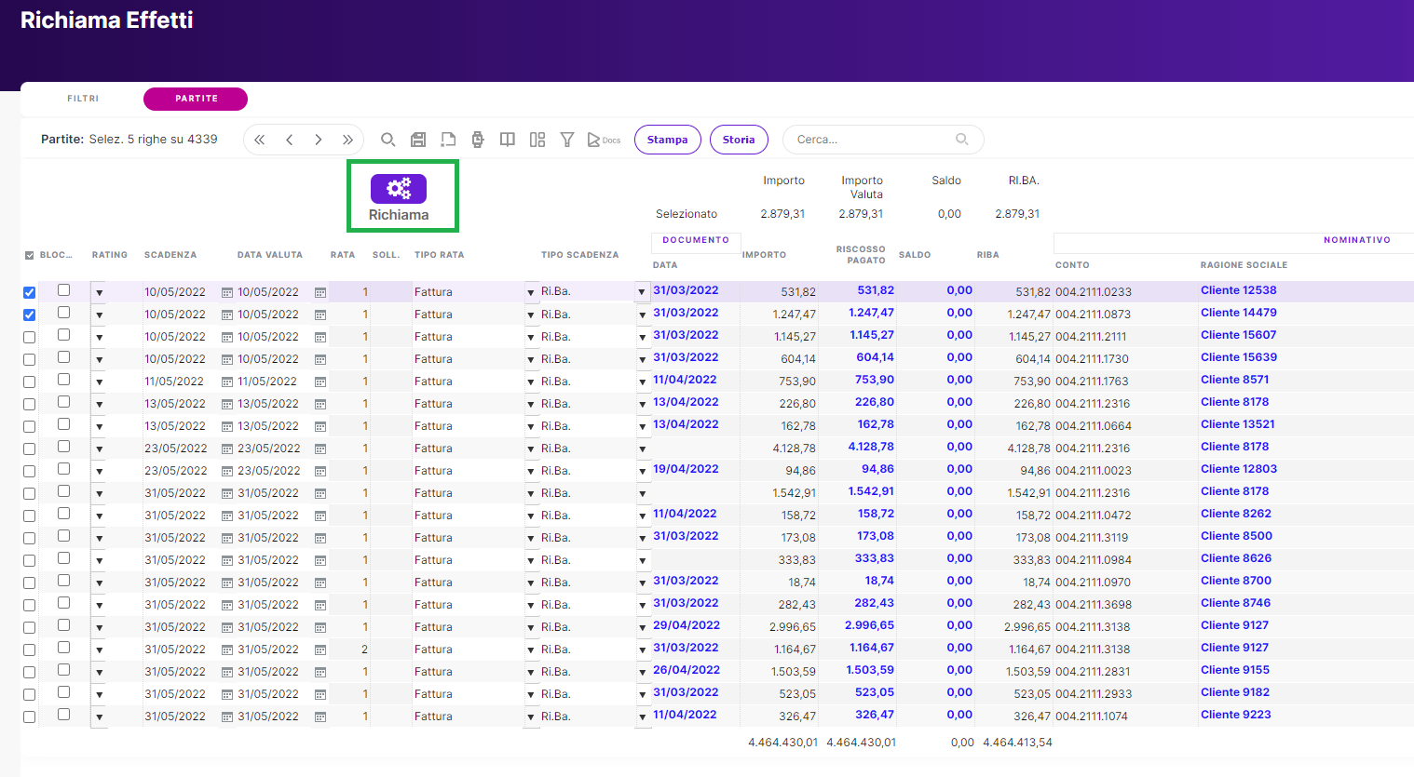Open data valuta calendar for Cliente 12538 row
1414x777 pixels.
tap(320, 292)
